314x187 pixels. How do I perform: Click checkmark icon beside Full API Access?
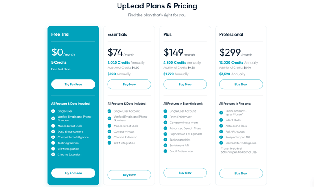coord(221,131)
